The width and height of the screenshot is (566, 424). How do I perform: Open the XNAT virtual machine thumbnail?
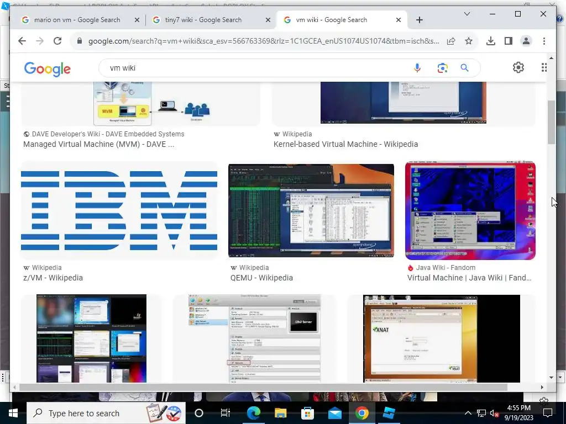pos(442,338)
